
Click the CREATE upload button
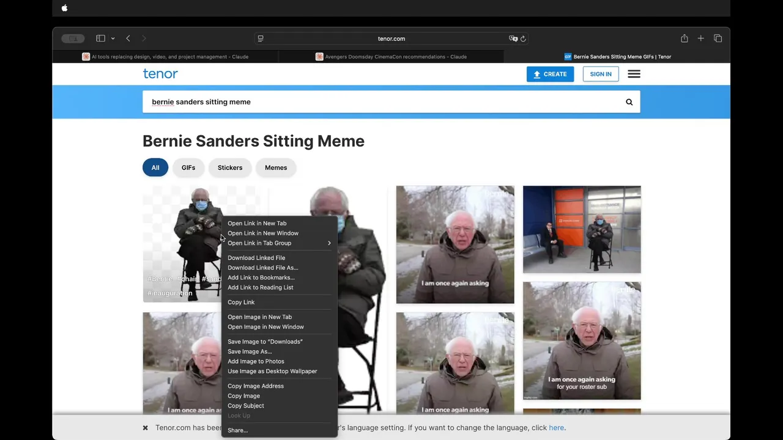pos(550,74)
